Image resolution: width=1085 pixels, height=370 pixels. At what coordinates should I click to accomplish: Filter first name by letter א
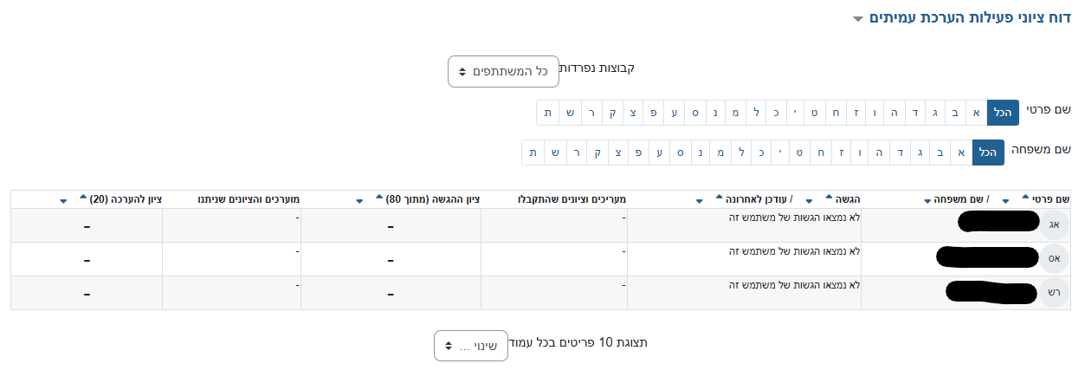click(x=976, y=113)
